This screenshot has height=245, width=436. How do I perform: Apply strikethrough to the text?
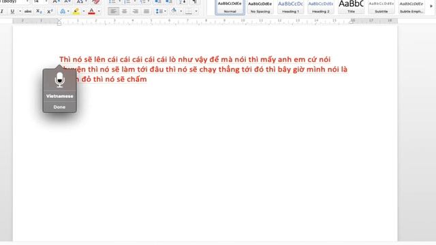(28, 12)
